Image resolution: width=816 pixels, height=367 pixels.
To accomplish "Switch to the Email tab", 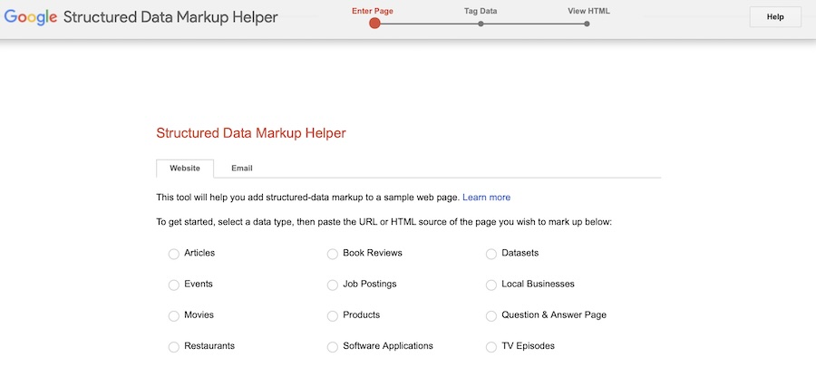I will tap(241, 169).
